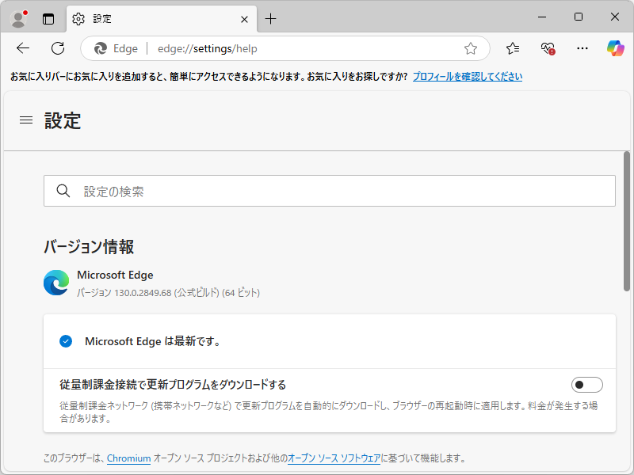Open the favorites hub icon
Image resolution: width=634 pixels, height=475 pixels.
point(511,48)
